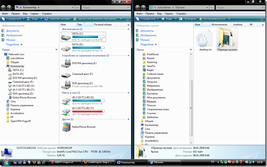Select OpenVPN-Fogsoft folder in tree
This screenshot has width=267, height=167.
point(20,121)
